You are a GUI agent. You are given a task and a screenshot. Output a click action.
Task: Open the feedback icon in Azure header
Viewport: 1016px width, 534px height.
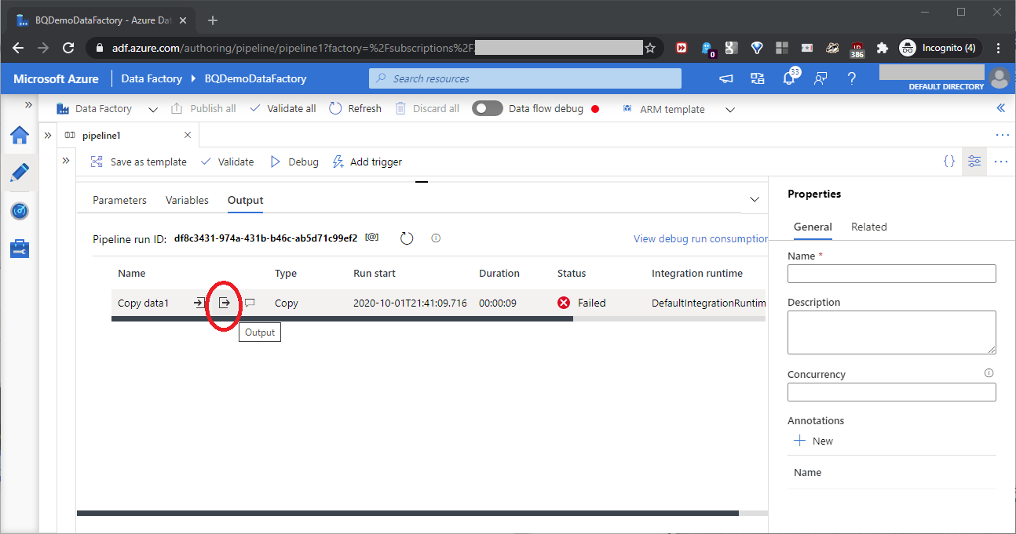820,78
